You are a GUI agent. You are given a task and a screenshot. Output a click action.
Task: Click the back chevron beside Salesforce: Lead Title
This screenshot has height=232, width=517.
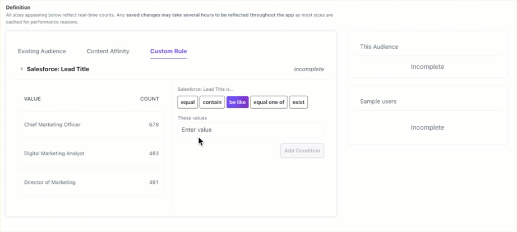pyautogui.click(x=21, y=69)
